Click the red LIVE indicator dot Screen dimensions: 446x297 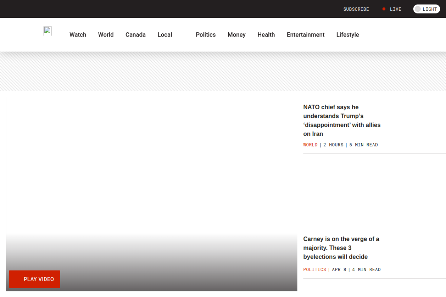tap(384, 9)
